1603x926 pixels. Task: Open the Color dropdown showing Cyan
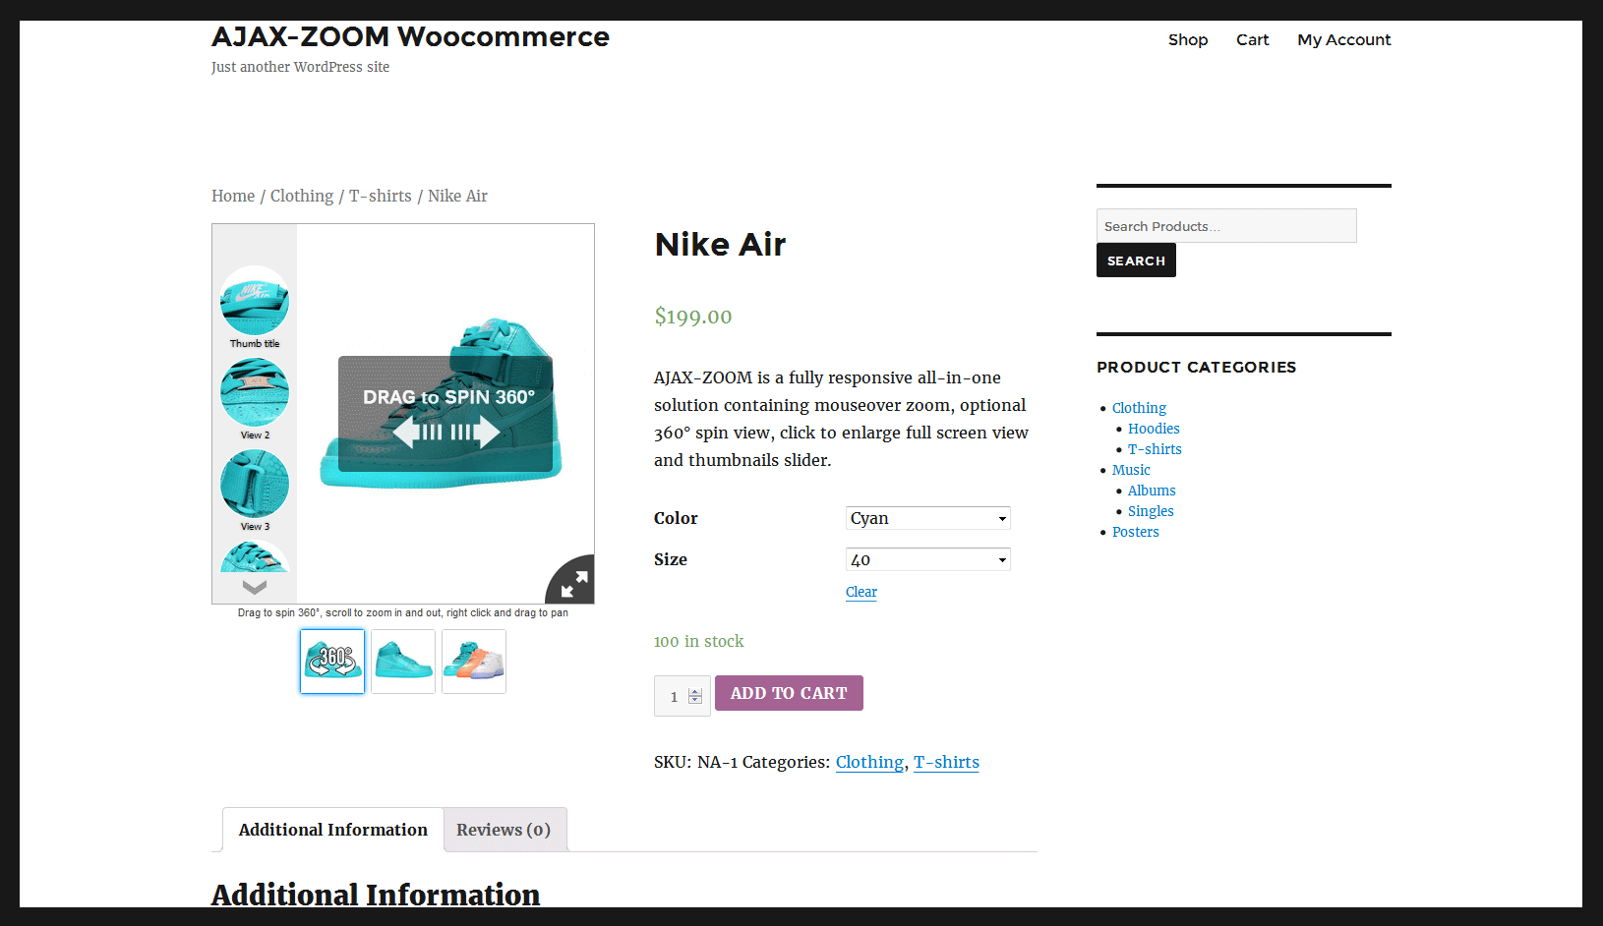click(x=928, y=518)
